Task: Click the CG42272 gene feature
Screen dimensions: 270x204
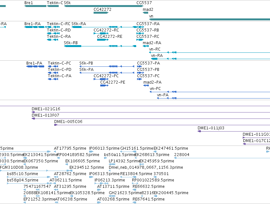Action: [101, 13]
